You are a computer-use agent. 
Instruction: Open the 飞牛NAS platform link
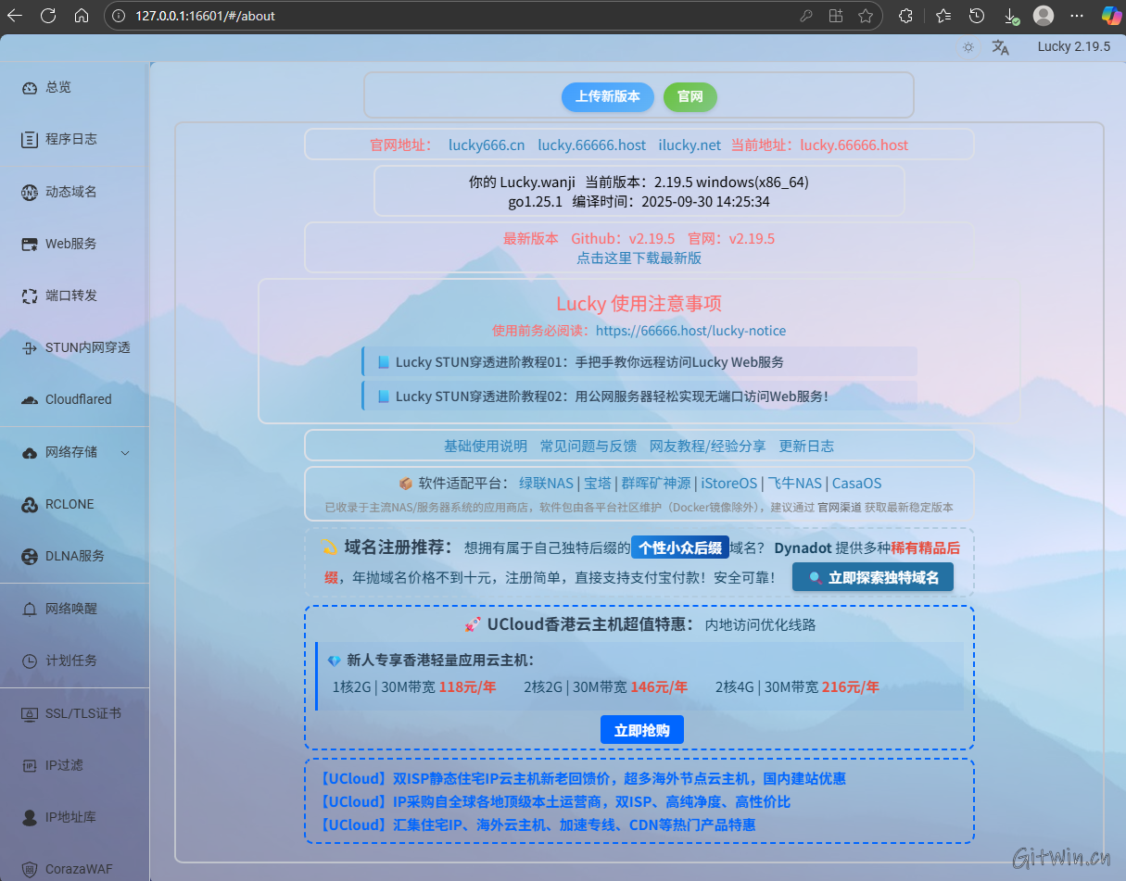pyautogui.click(x=795, y=484)
